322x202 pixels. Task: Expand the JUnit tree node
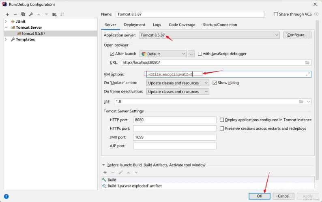[6, 21]
